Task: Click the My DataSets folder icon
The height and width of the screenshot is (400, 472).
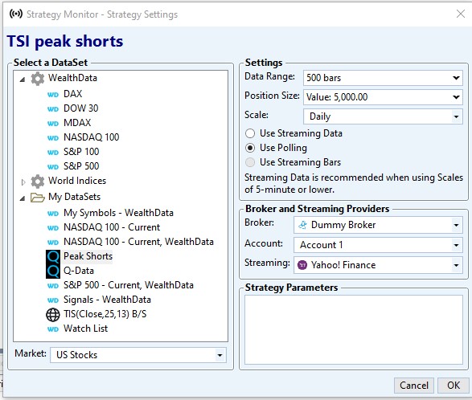Action: coord(37,198)
